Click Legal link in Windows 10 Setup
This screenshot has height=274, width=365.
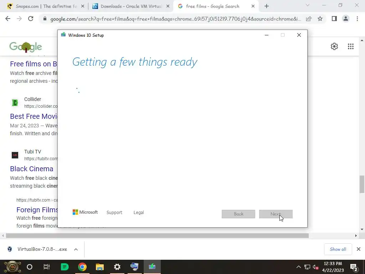pyautogui.click(x=139, y=213)
